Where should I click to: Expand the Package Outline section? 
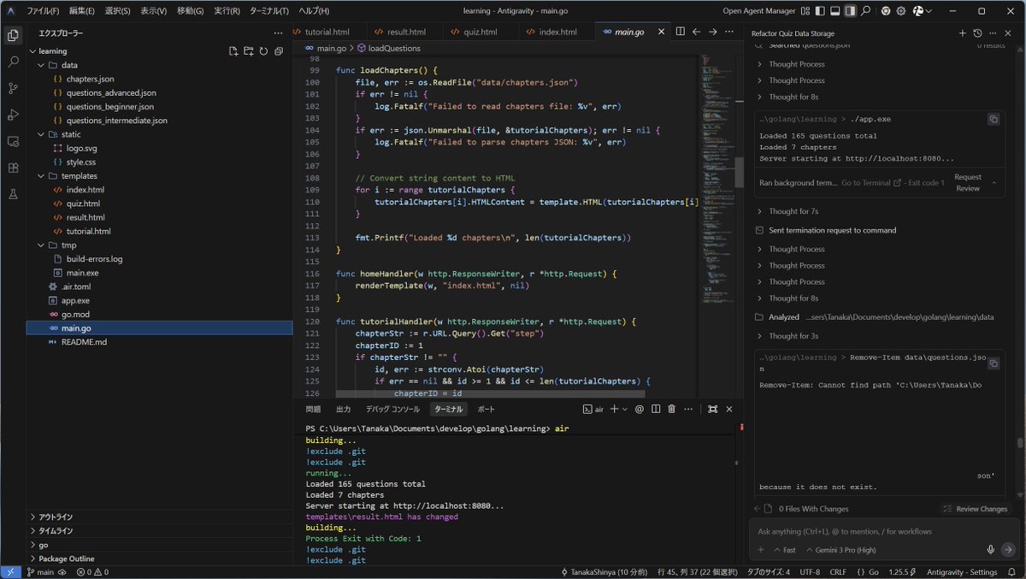click(x=160, y=558)
